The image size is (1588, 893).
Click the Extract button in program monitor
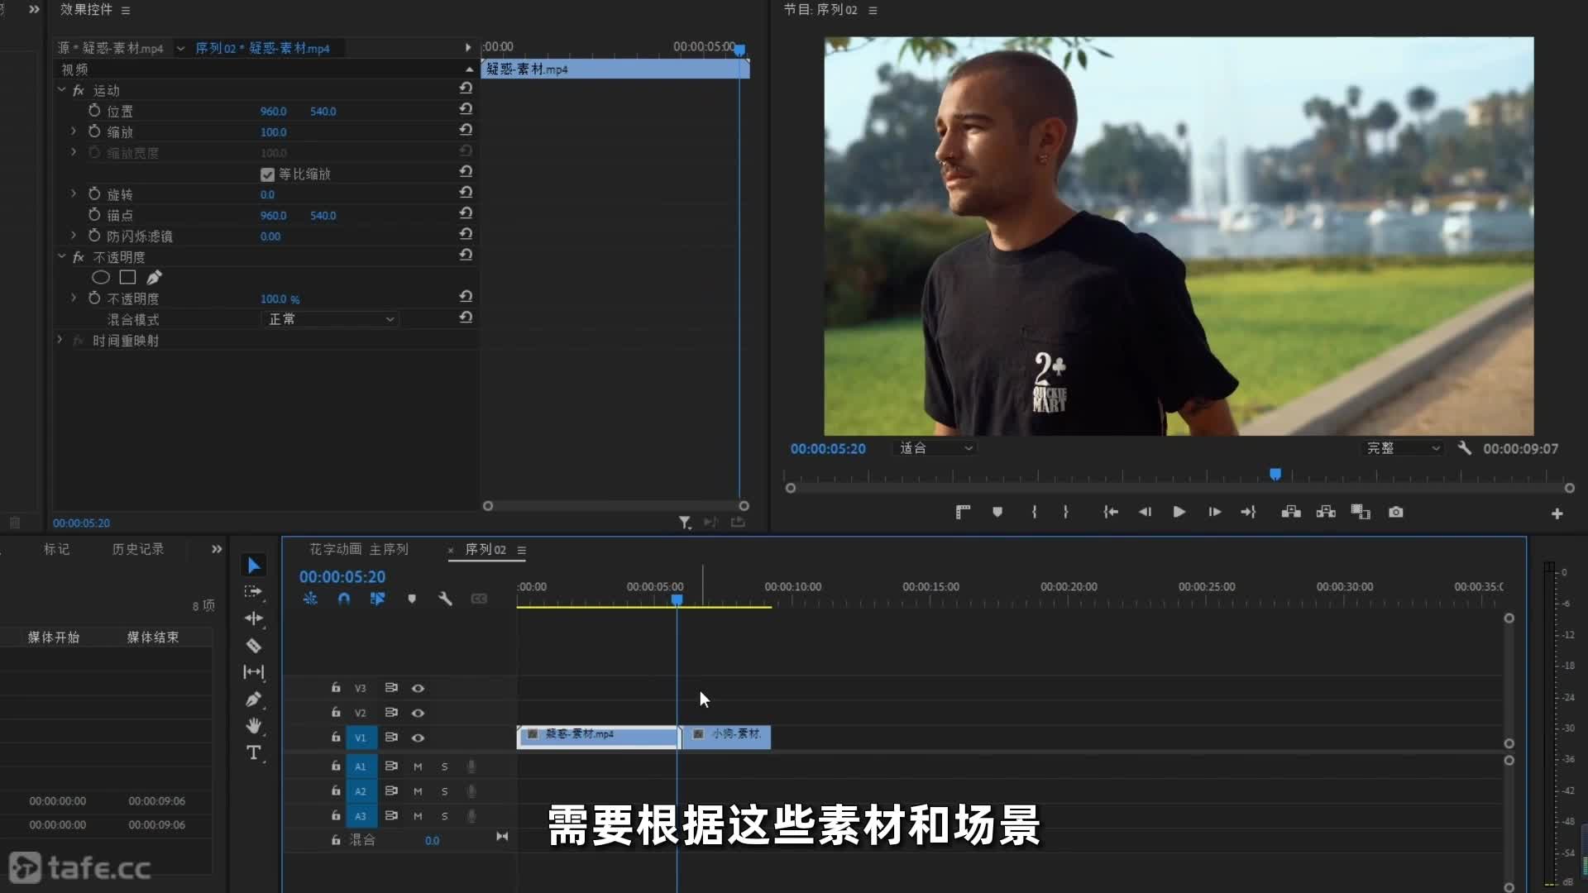[x=1326, y=513]
